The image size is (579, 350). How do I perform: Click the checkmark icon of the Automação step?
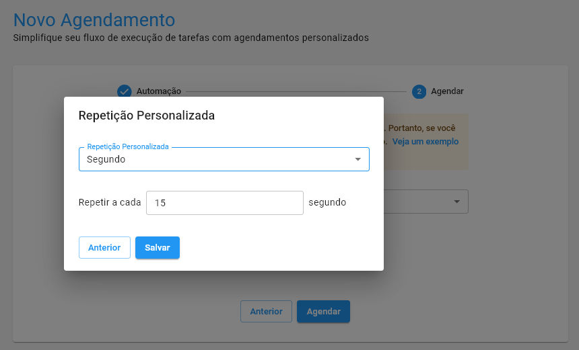124,91
